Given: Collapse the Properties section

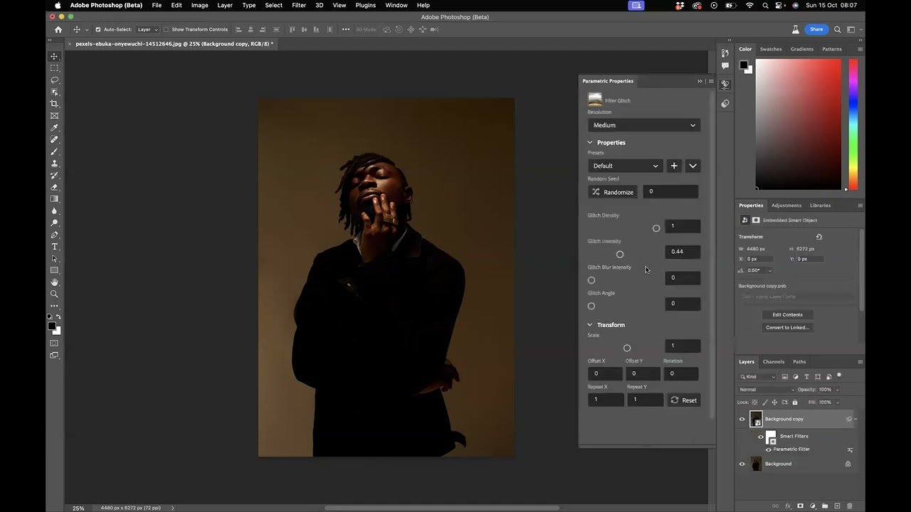Looking at the screenshot, I should (590, 142).
